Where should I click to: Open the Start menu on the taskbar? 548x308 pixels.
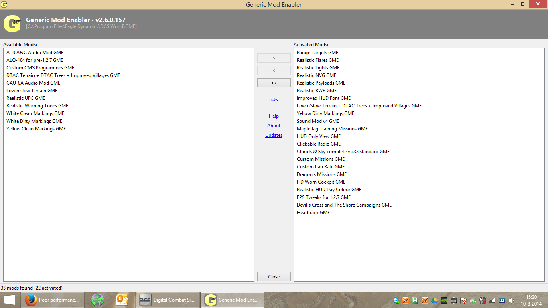(10, 300)
